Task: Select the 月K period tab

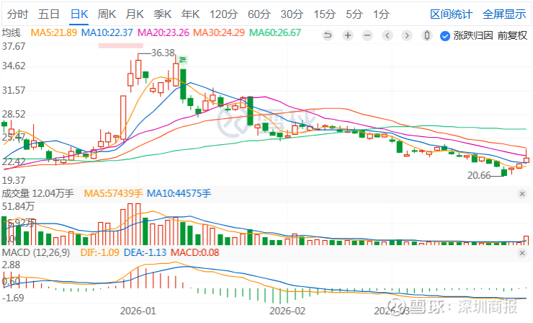Action: tap(135, 14)
